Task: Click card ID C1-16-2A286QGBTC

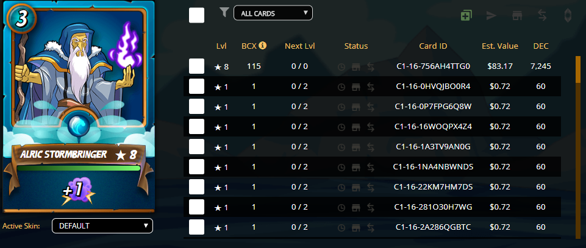Action: (x=433, y=227)
